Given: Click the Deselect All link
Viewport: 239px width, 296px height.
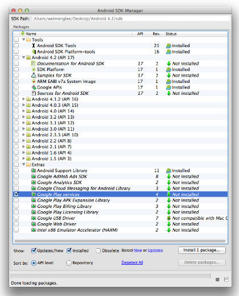Looking at the screenshot, I should tap(132, 262).
